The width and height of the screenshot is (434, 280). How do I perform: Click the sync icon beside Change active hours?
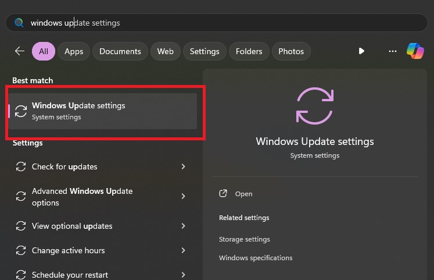click(21, 250)
